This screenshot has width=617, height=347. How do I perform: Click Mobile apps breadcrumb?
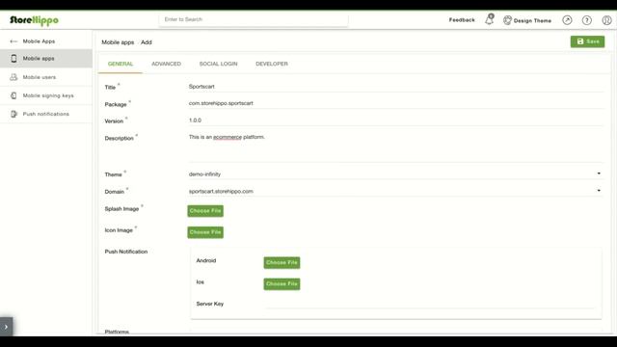[118, 42]
